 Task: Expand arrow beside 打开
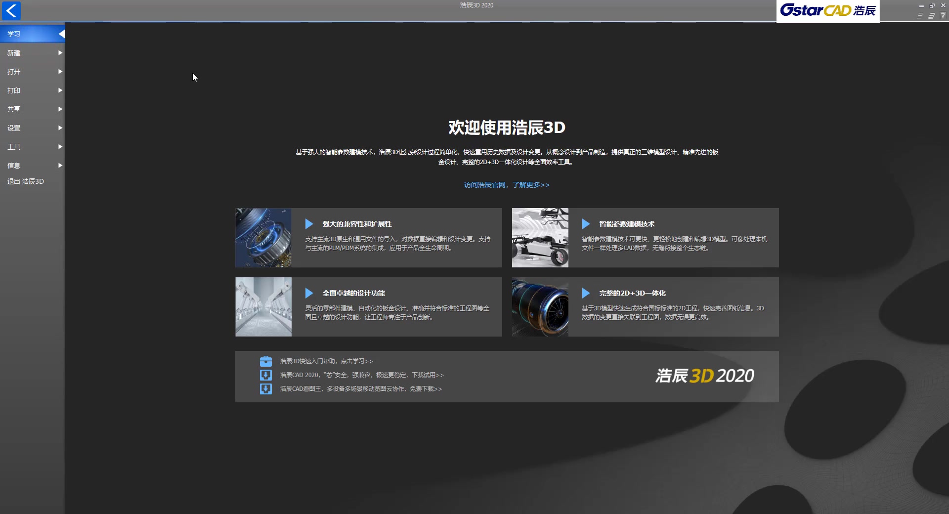[60, 72]
